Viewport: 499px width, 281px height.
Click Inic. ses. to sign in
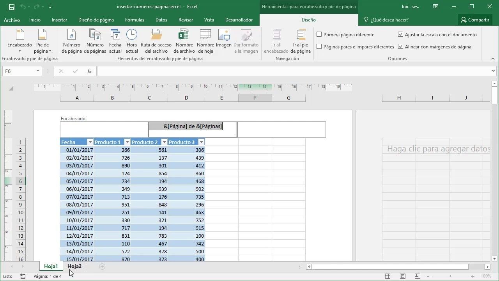[x=411, y=7]
